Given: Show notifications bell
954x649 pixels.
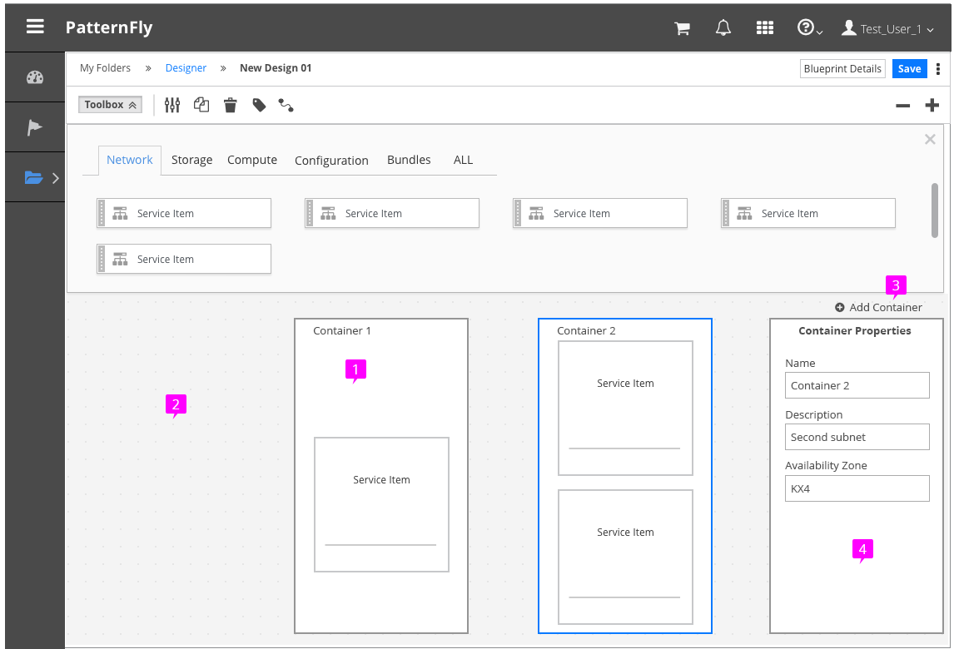Looking at the screenshot, I should coord(723,27).
